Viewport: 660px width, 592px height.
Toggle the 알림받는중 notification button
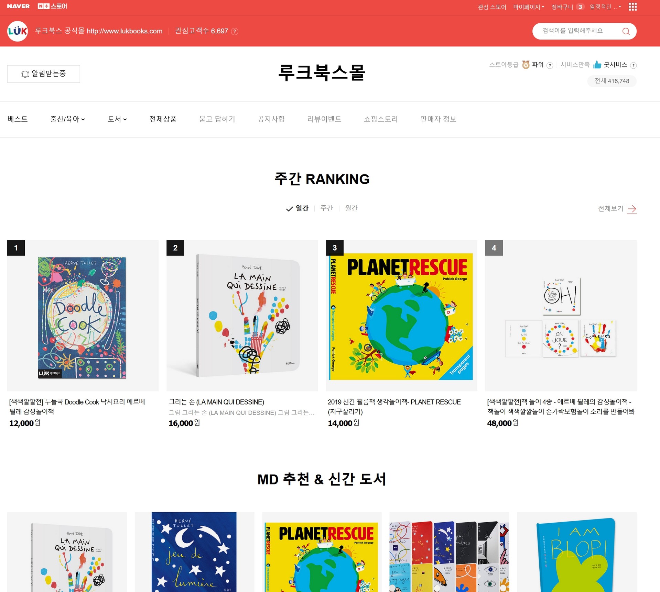[44, 74]
